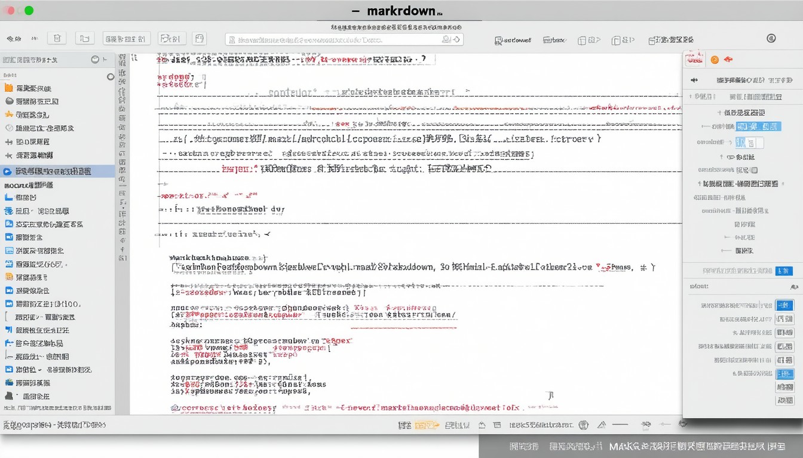Screen dimensions: 803x458
Task: Open the blue highlighted dropdown in inspector
Action: click(758, 126)
